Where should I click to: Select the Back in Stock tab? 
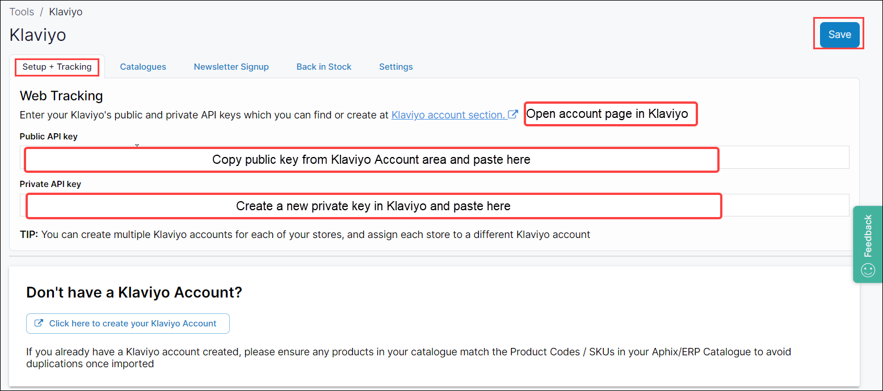[x=323, y=67]
